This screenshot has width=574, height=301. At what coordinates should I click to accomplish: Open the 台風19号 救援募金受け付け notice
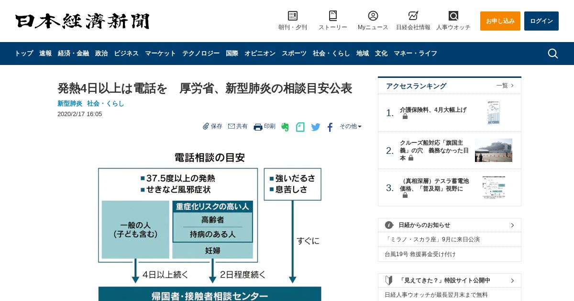tap(420, 254)
